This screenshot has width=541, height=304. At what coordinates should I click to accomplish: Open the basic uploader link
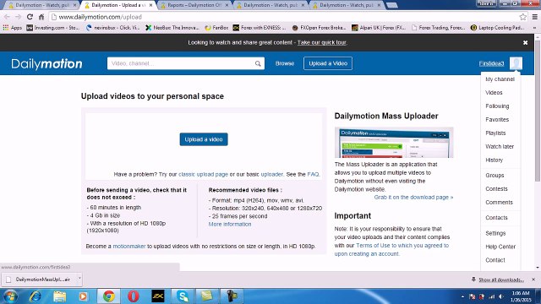(272, 175)
